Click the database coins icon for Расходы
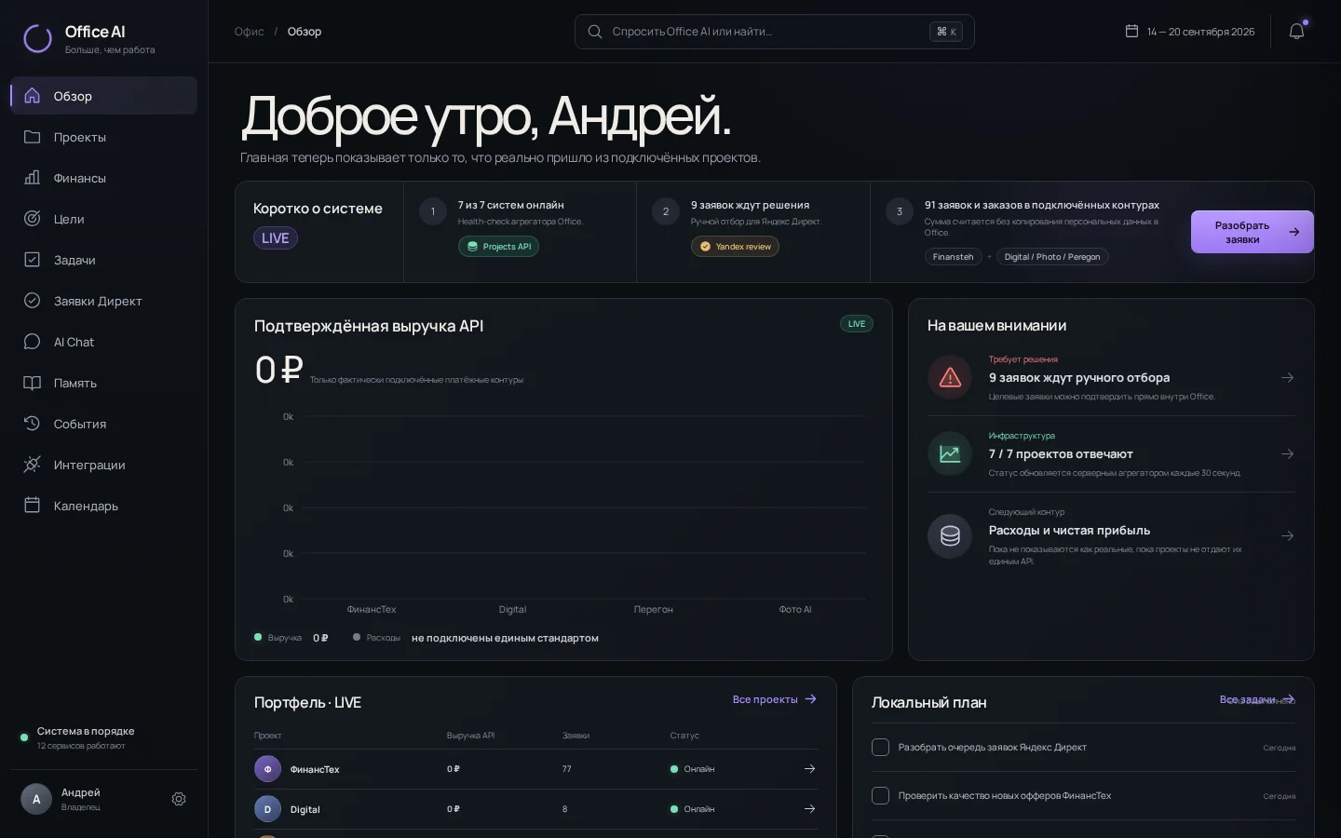This screenshot has height=838, width=1341. pos(950,535)
